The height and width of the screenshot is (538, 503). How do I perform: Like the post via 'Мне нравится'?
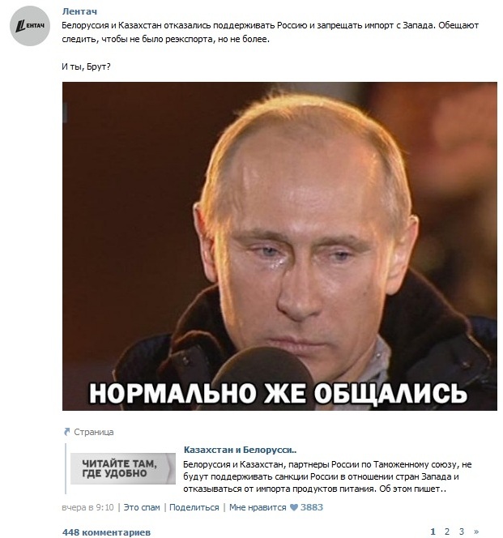point(258,507)
